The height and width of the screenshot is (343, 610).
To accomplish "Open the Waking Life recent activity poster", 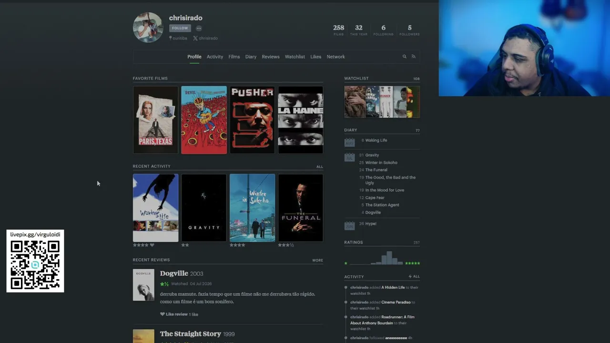I will click(x=155, y=208).
